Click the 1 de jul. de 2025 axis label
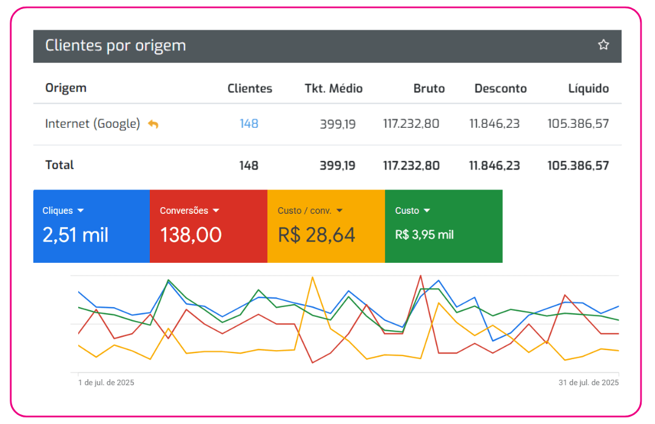 coord(106,383)
